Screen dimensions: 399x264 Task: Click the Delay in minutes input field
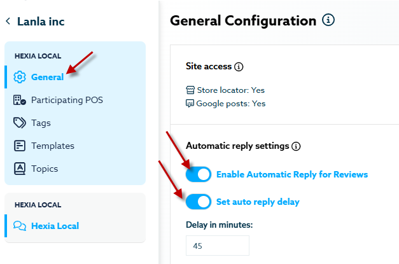[217, 246]
